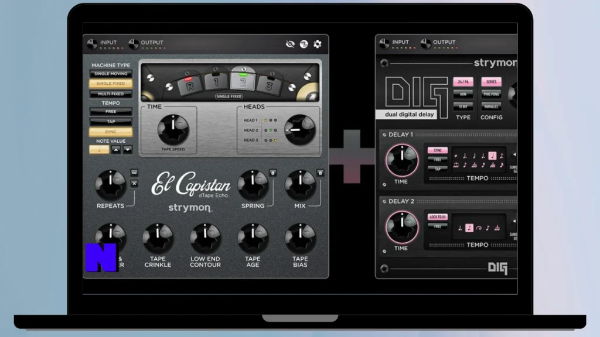600x337 pixels.
Task: Click the El Capistan INPUT level knob
Action: tap(92, 44)
